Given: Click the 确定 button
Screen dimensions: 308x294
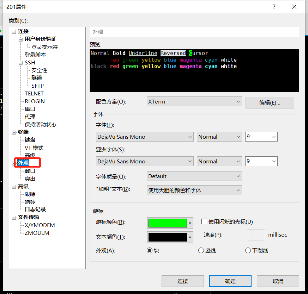Looking at the screenshot, I should pos(230,281).
